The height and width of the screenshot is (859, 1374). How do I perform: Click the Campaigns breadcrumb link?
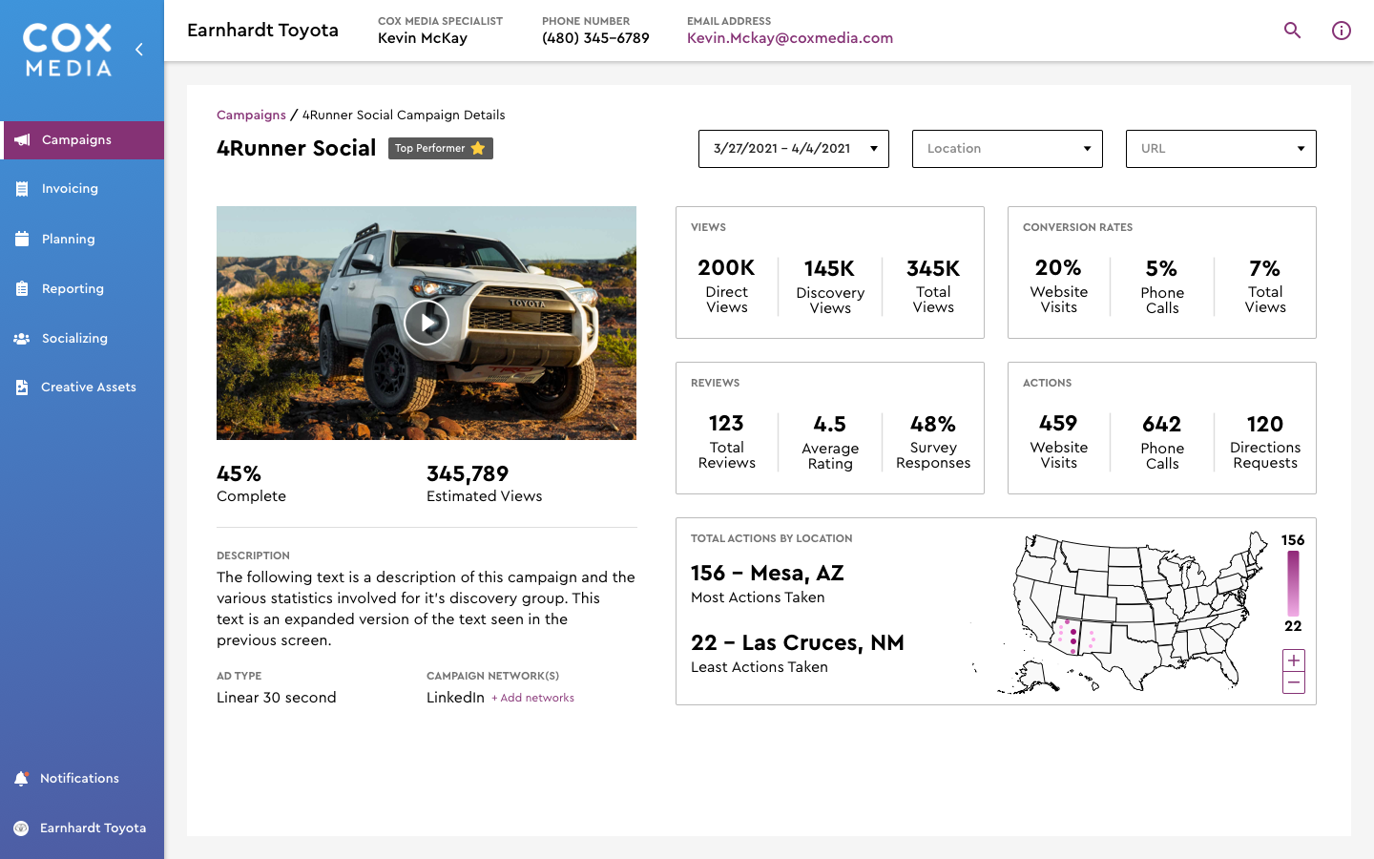point(251,115)
